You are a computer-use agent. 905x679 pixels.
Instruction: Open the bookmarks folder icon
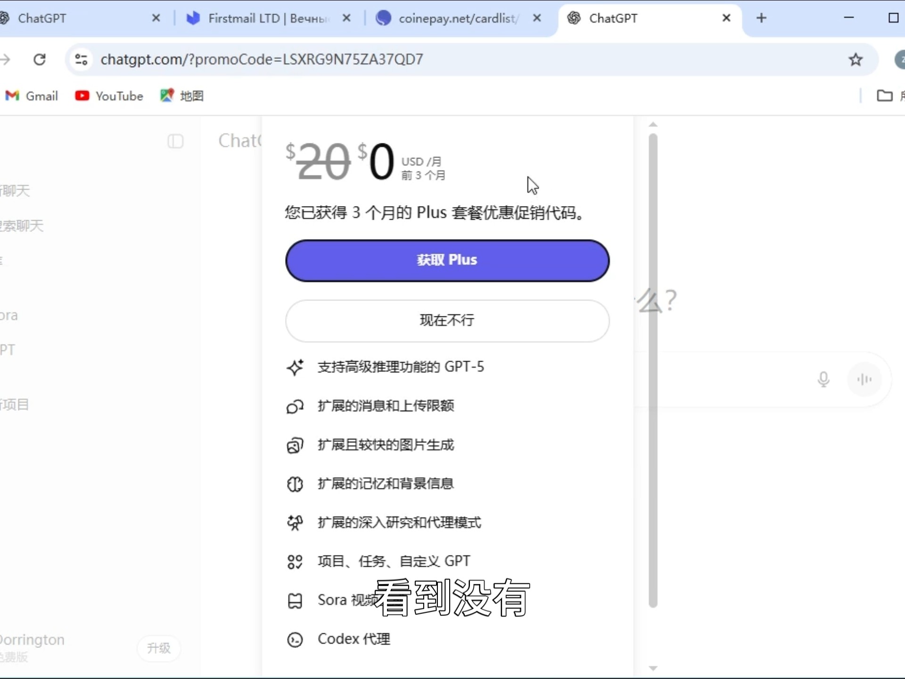(x=884, y=96)
